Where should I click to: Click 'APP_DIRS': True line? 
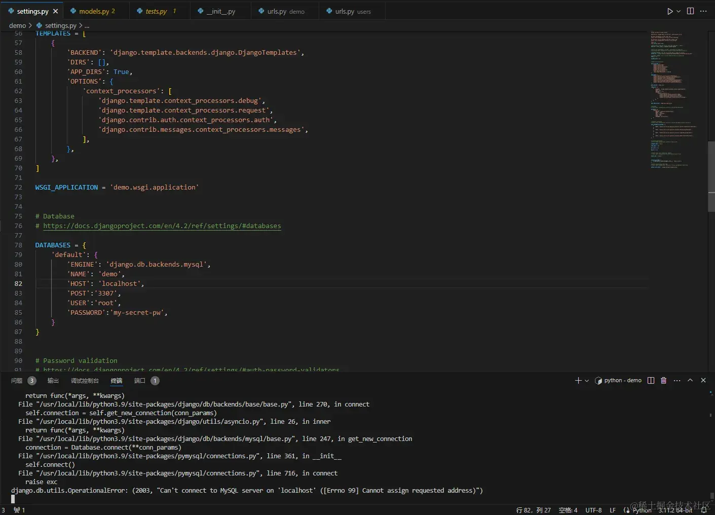[x=99, y=72]
